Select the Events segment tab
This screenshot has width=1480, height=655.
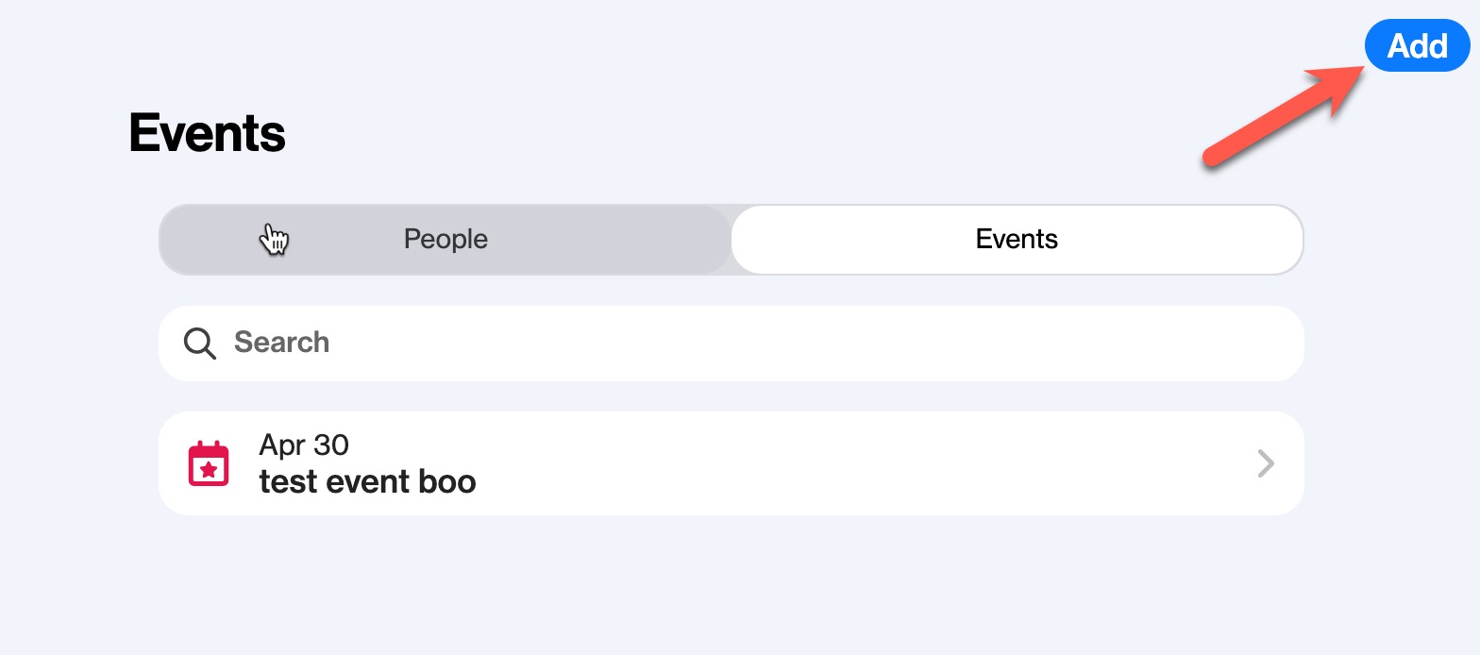coord(1017,240)
